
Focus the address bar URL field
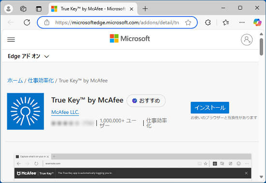(x=117, y=22)
